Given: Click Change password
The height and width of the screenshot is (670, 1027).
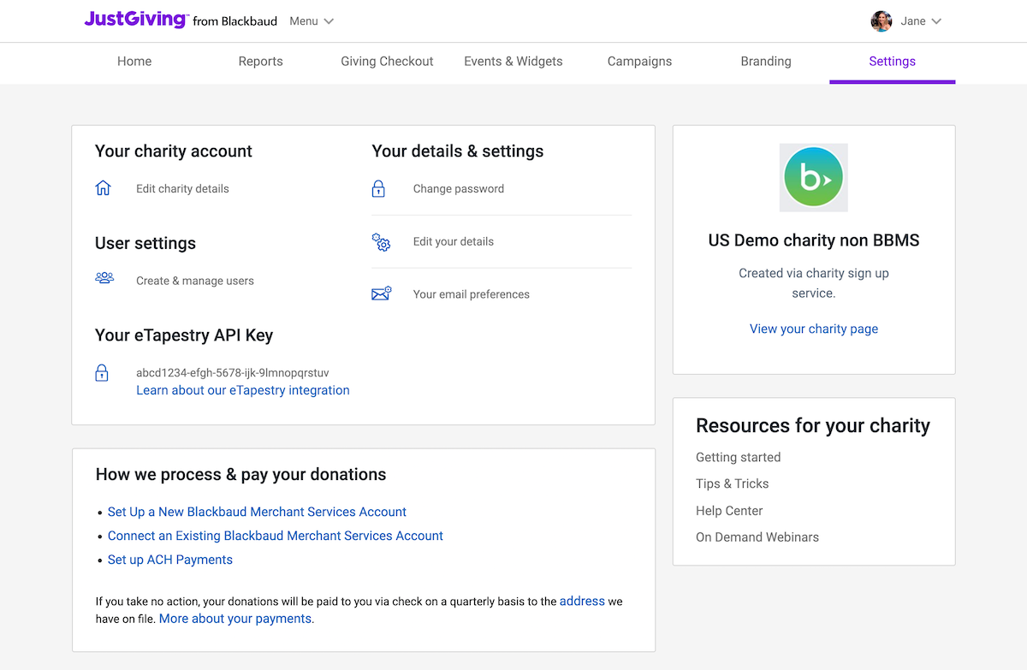Looking at the screenshot, I should (459, 189).
